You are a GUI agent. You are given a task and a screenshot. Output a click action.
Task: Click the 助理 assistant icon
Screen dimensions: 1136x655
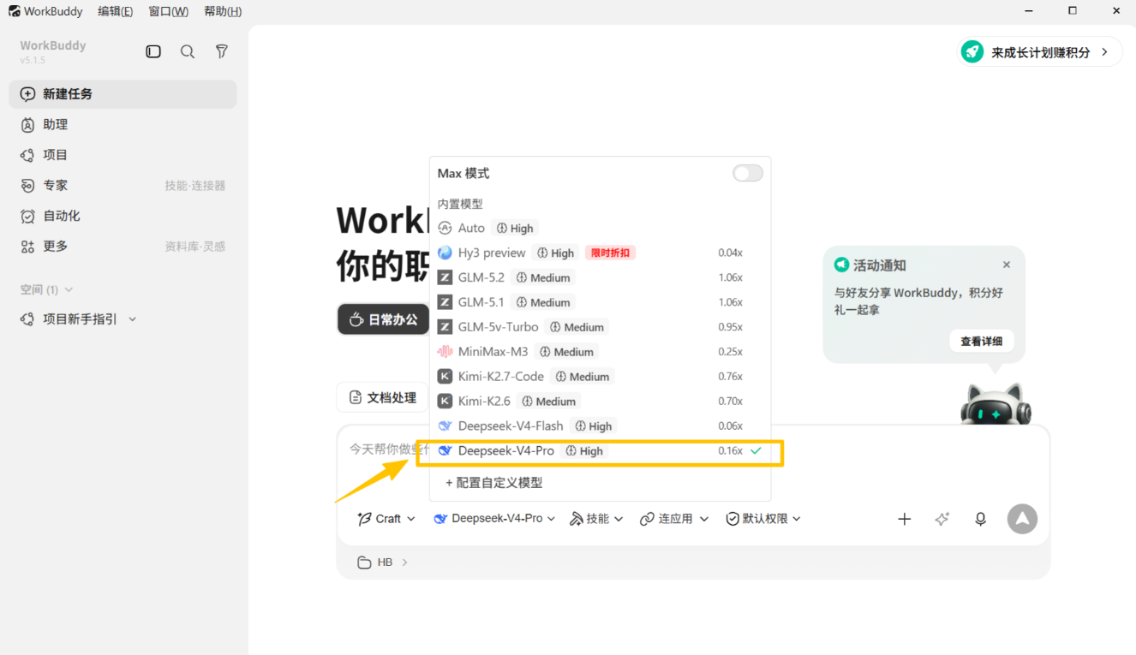click(28, 125)
